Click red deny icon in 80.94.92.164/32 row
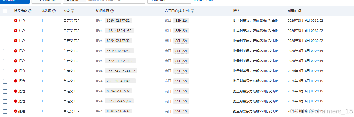The image size is (354, 117). coord(16,111)
